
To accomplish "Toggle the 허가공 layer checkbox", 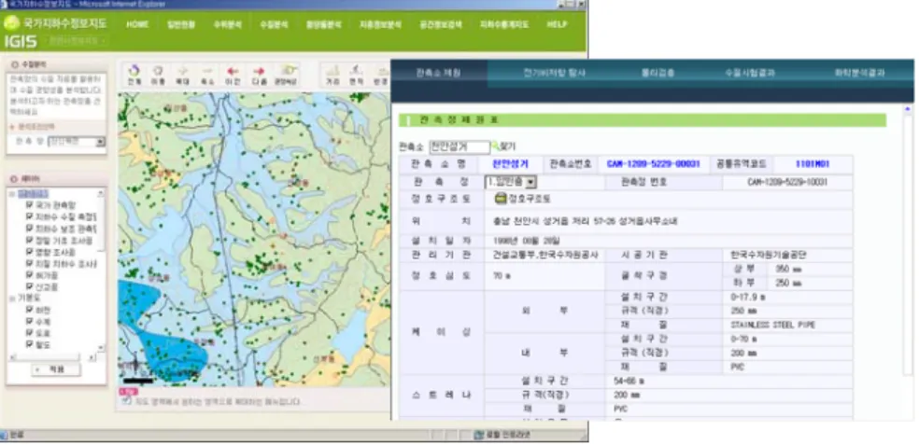I will click(x=29, y=274).
